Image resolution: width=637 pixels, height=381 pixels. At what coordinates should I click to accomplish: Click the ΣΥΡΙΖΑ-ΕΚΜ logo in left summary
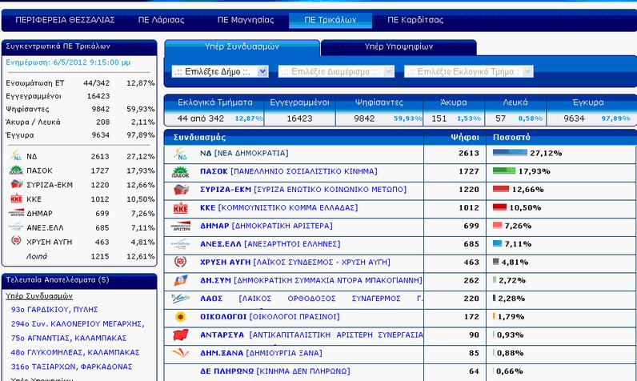pyautogui.click(x=17, y=184)
